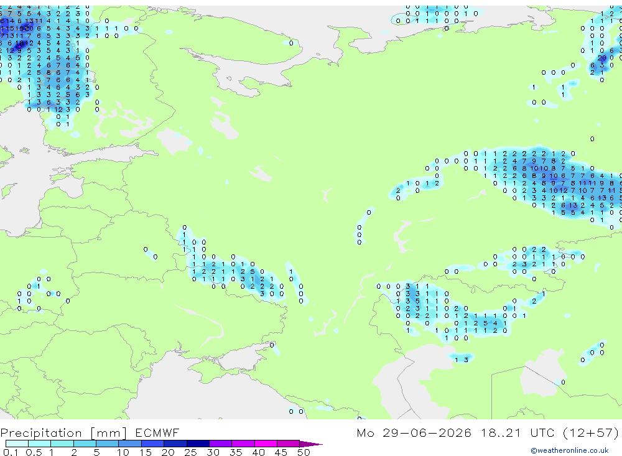Pick the 2–5 mm sky blue legend swatch
Image resolution: width=622 pixels, height=456 pixels.
point(85,444)
